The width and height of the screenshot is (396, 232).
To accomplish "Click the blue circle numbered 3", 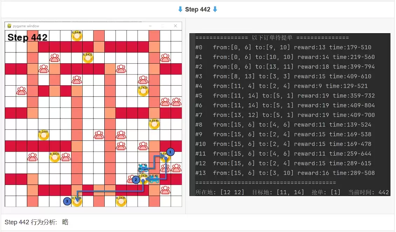I will (x=67, y=201).
